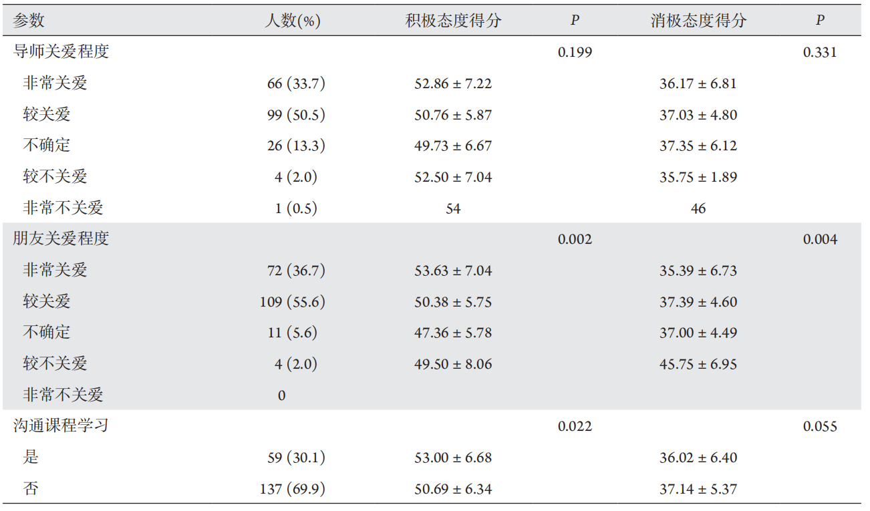
Task: Click the 积极态度得分 column header
Action: pos(453,21)
